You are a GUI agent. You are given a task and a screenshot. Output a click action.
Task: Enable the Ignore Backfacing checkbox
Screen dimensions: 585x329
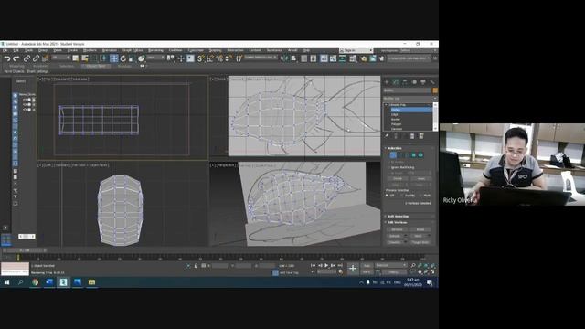388,167
